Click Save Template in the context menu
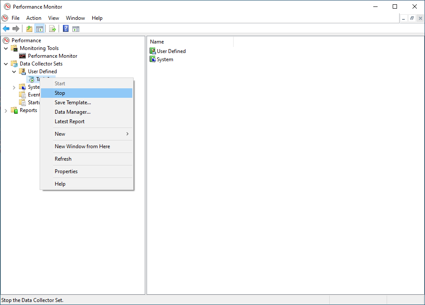425x305 pixels. (72, 102)
